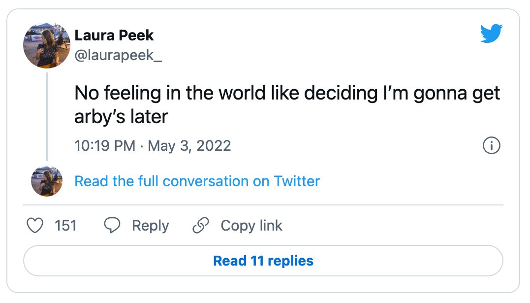Viewport: 530px width, 303px height.
Task: Open the tweet info icon
Action: point(491,145)
